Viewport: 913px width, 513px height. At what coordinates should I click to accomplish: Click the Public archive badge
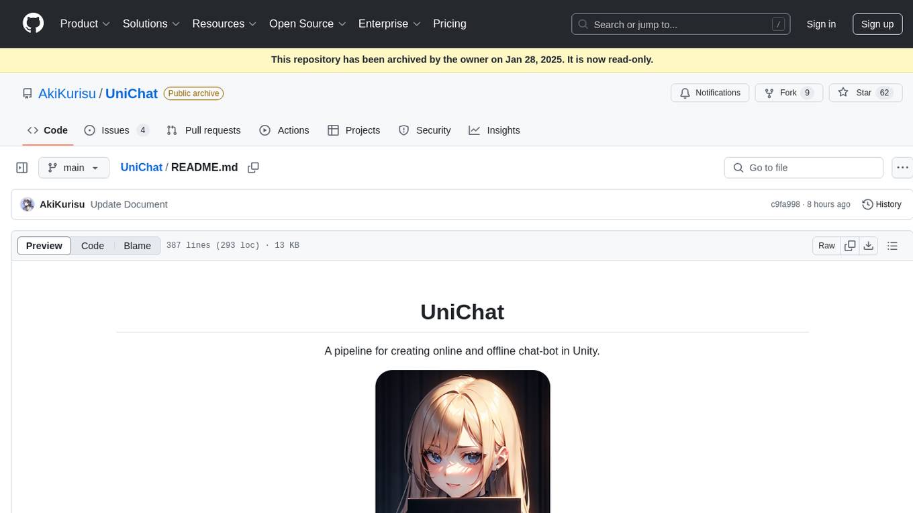[193, 93]
